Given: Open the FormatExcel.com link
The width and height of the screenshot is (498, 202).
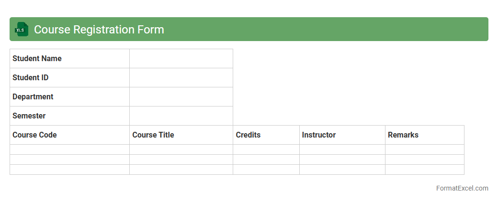Looking at the screenshot, I should point(462,188).
